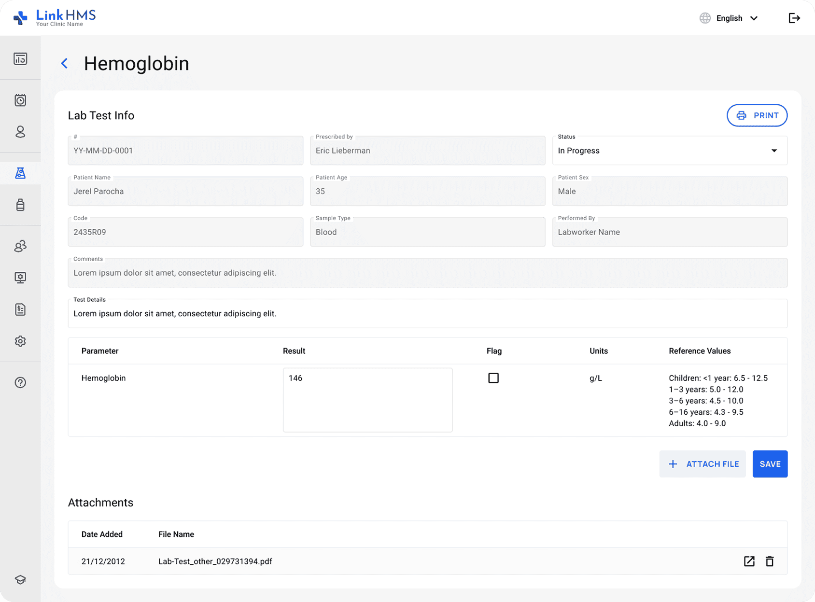Open the monitor screen sidebar icon
815x602 pixels.
click(x=20, y=278)
